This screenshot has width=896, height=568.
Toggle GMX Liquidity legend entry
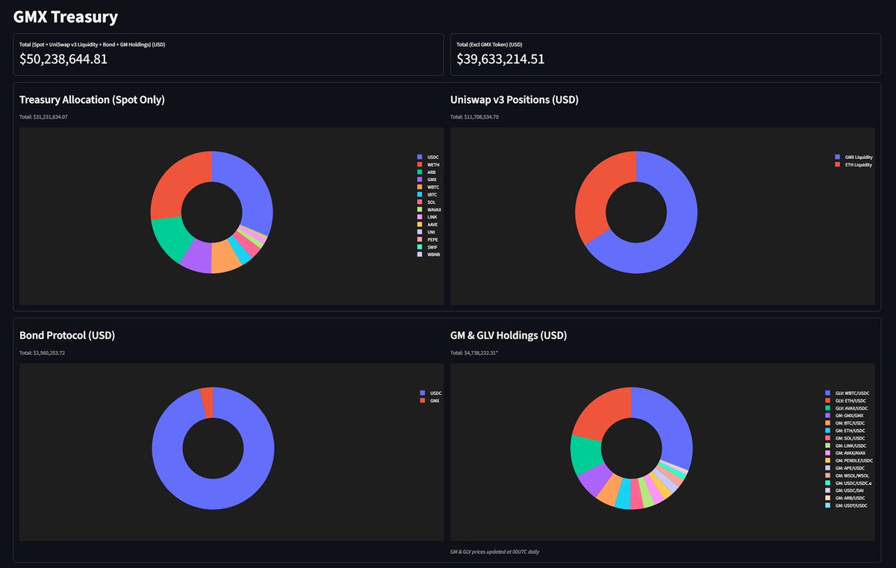(854, 157)
